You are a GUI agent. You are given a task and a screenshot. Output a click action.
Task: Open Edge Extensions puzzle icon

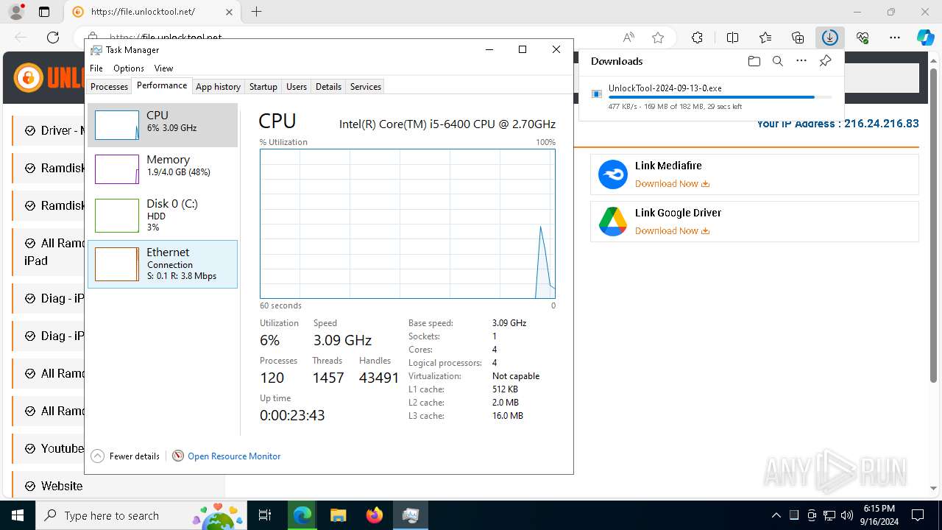pyautogui.click(x=697, y=38)
